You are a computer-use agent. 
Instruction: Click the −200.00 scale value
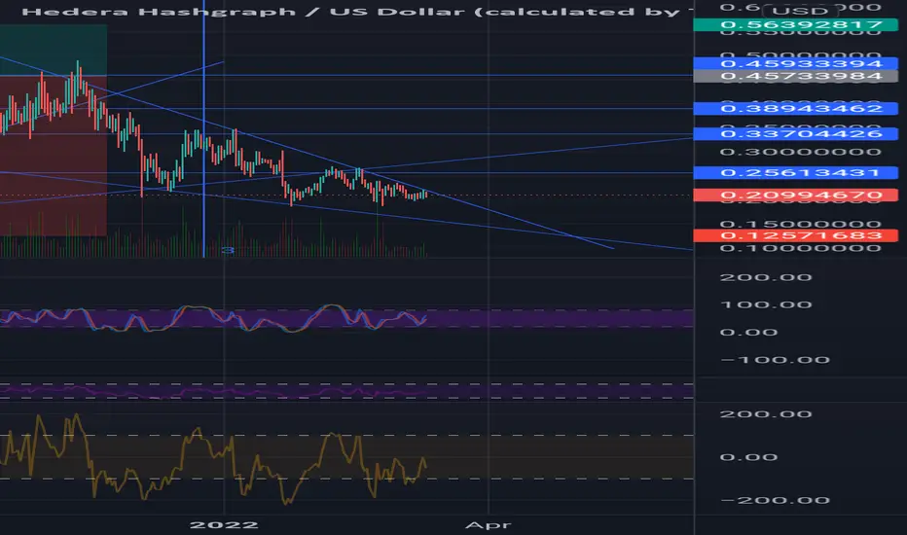tap(775, 500)
